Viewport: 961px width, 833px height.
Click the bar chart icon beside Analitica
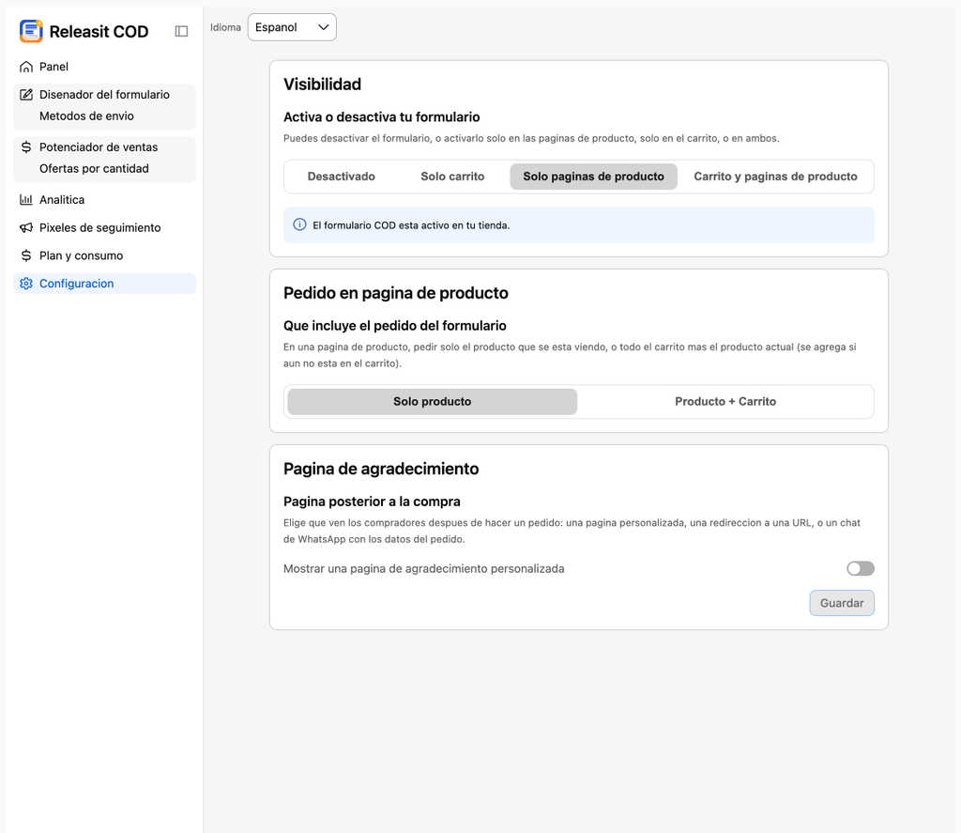pyautogui.click(x=26, y=199)
